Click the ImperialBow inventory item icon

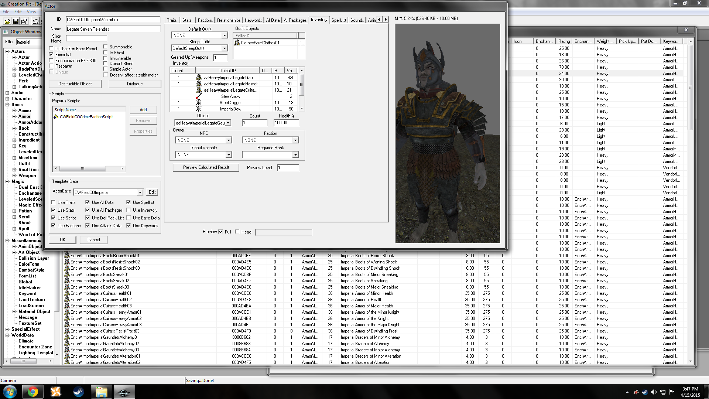coord(199,109)
